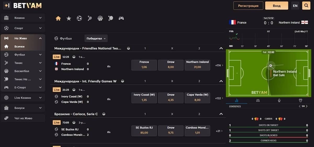Expand the Футбол sidebar chevron

click(40, 55)
